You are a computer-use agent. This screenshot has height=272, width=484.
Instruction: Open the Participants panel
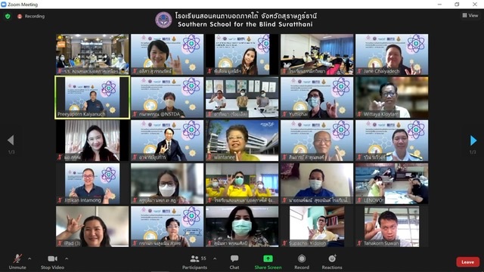click(x=195, y=262)
